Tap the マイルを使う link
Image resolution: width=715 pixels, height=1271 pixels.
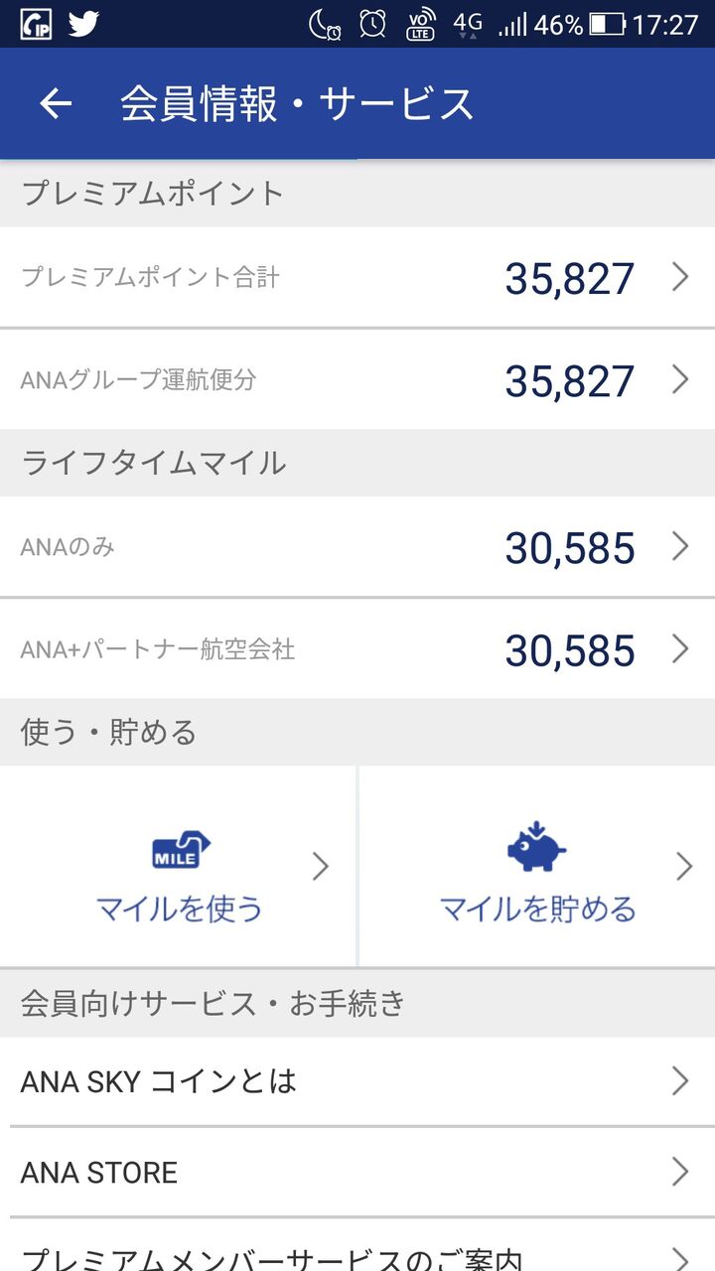180,909
